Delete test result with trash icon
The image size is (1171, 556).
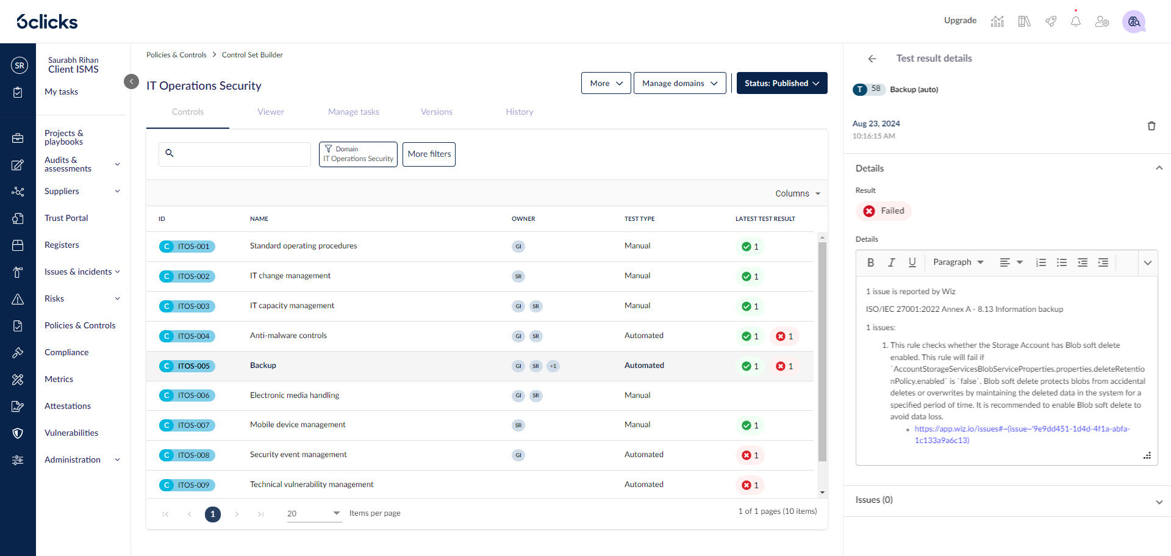[1151, 126]
